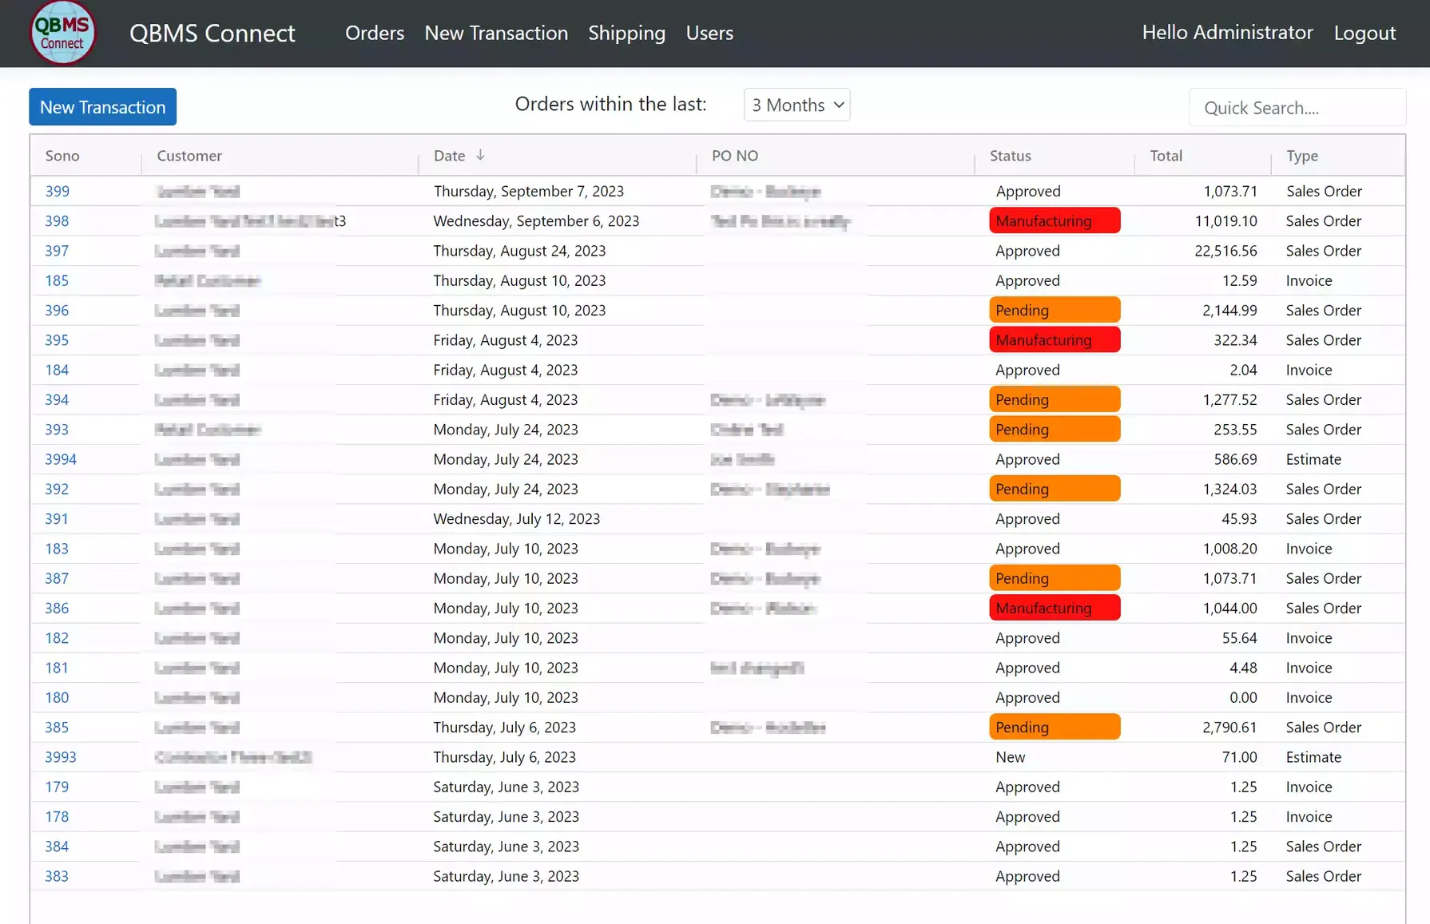
Task: Click the Logout link
Action: click(x=1364, y=33)
